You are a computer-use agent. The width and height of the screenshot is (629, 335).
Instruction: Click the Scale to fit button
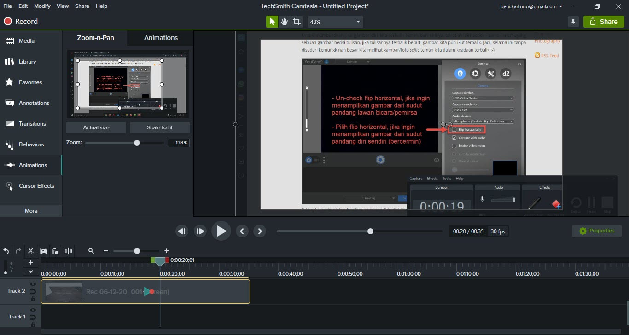[160, 127]
